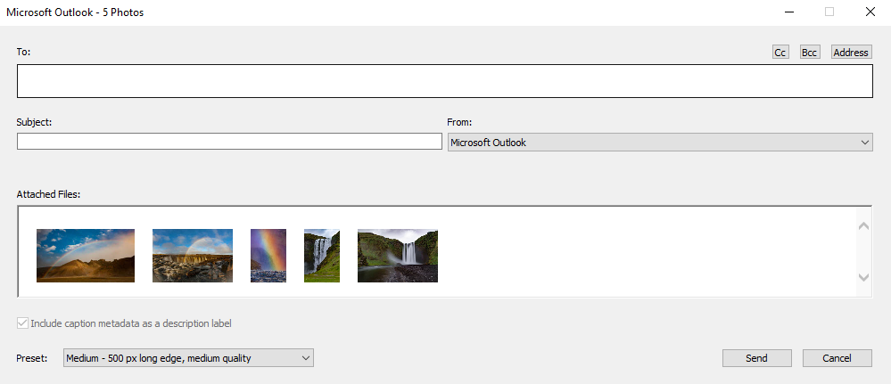This screenshot has width=891, height=384.
Task: Click the attached files scroll down arrow
Action: tap(863, 277)
